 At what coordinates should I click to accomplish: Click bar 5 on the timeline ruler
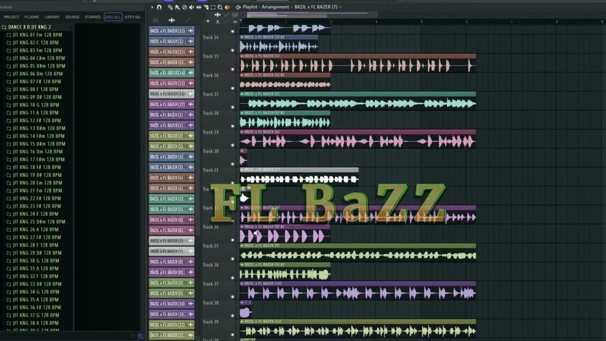click(x=421, y=22)
